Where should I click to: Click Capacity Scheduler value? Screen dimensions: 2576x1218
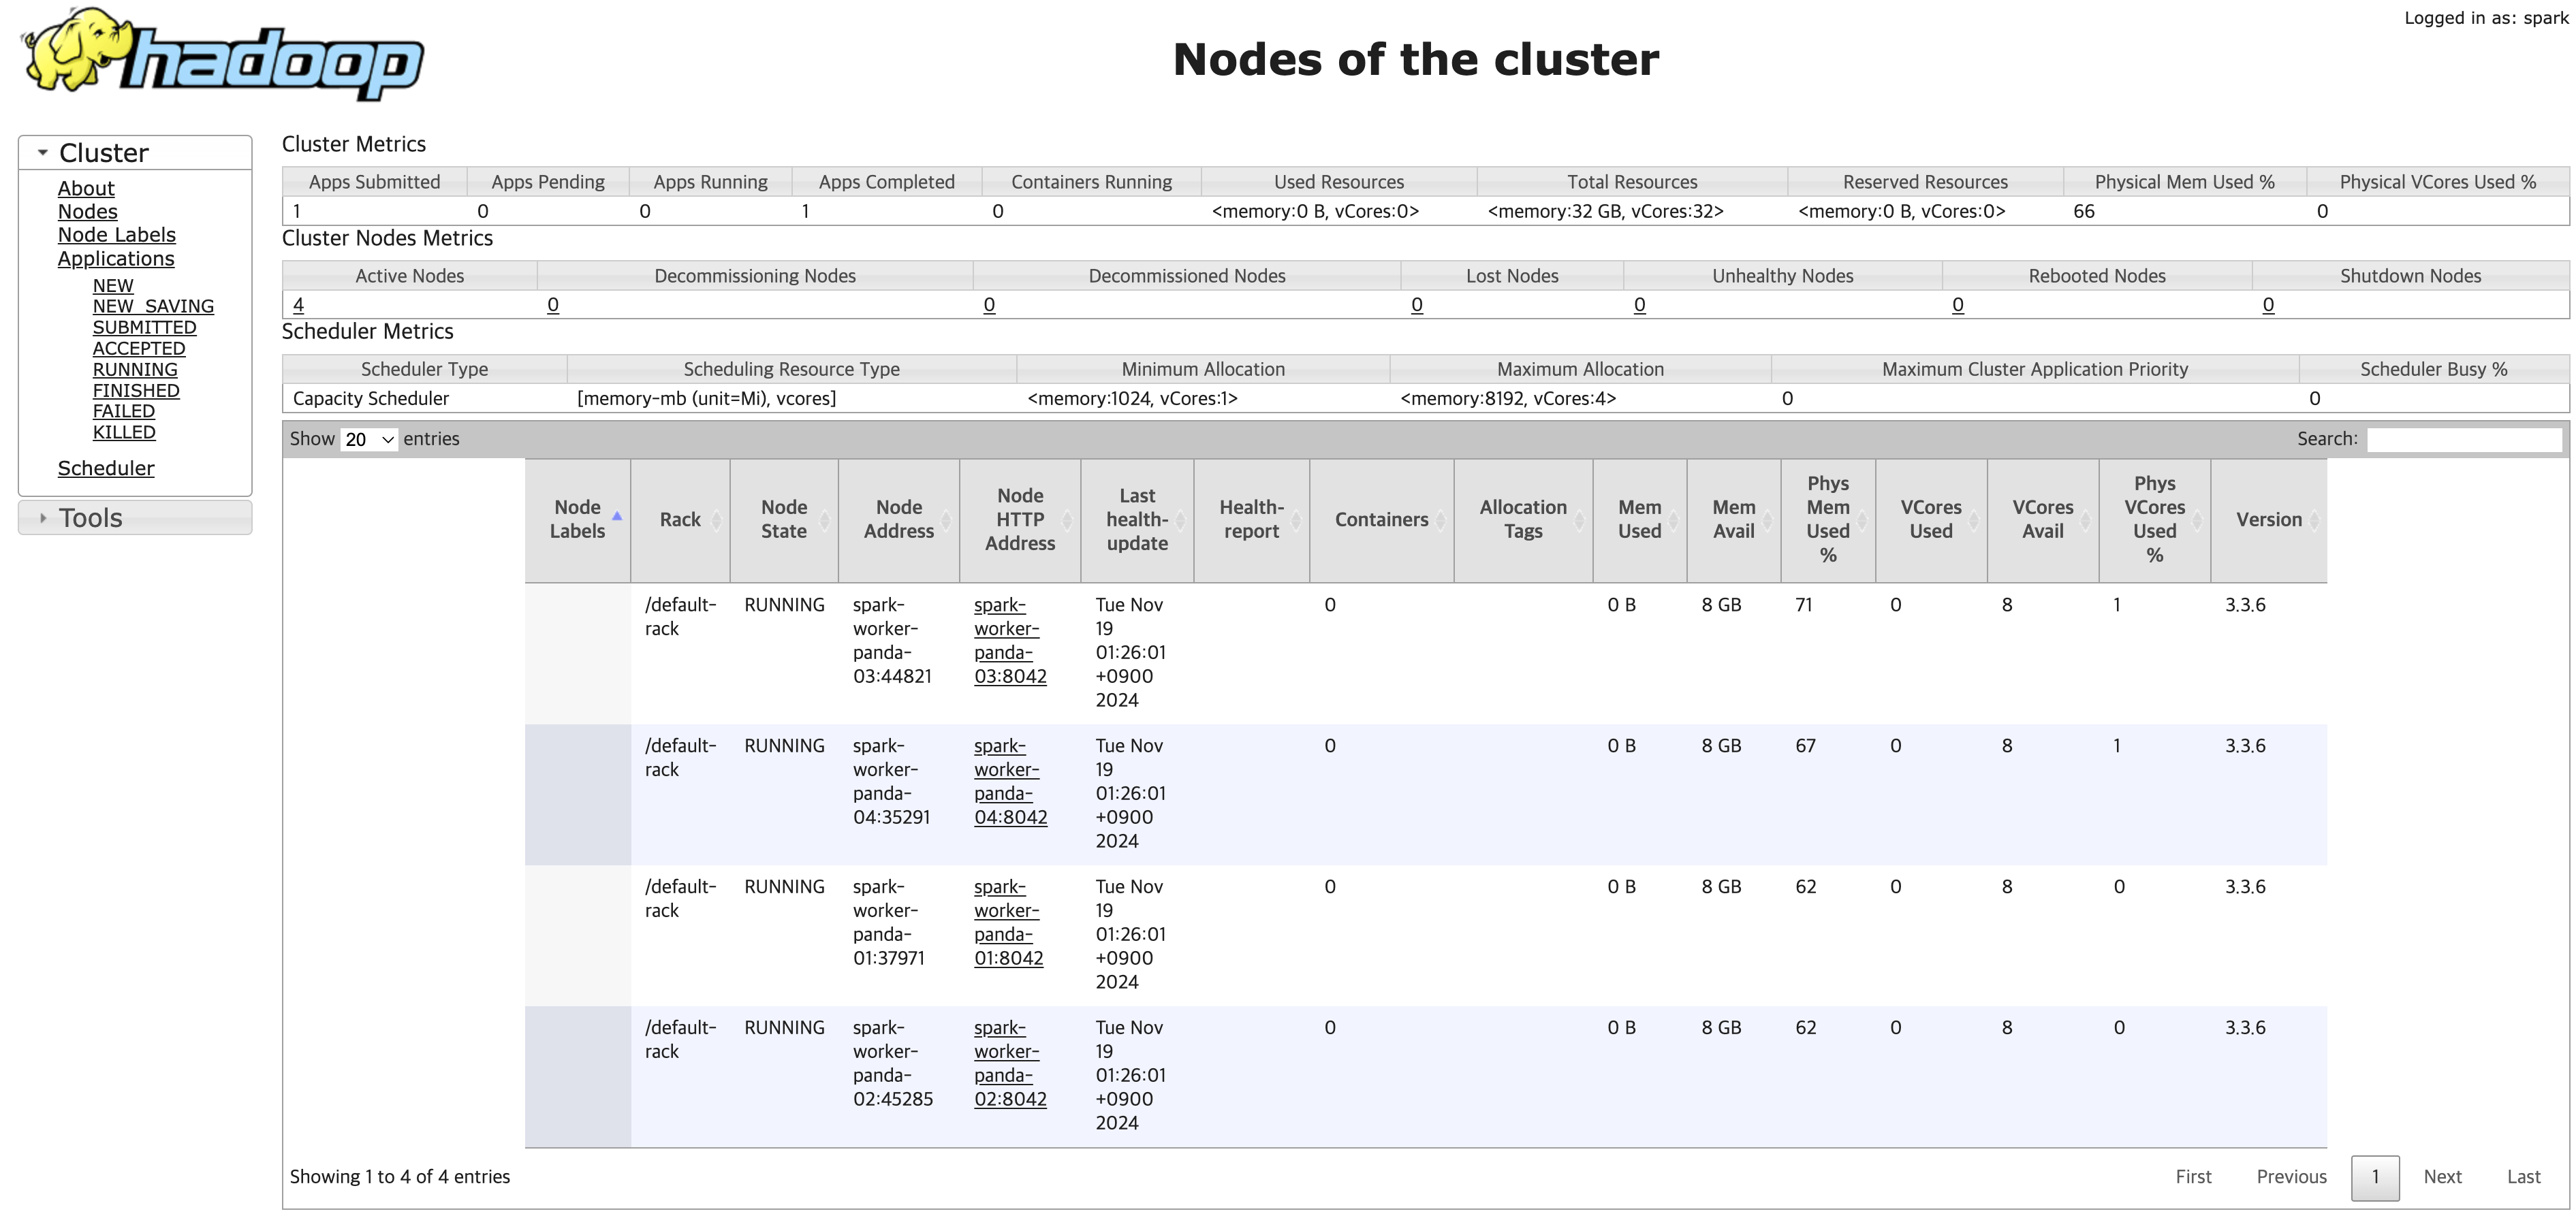click(x=371, y=399)
